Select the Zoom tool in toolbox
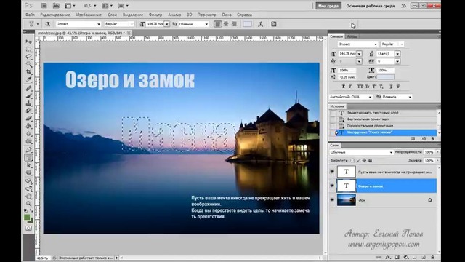Screen dimensions: 465x262 28,204
